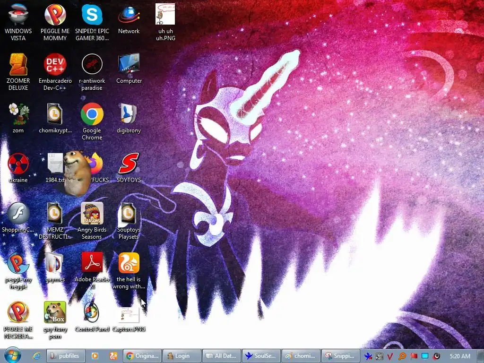Click the gopher character on desktop
This screenshot has width=484, height=363.
(x=77, y=173)
